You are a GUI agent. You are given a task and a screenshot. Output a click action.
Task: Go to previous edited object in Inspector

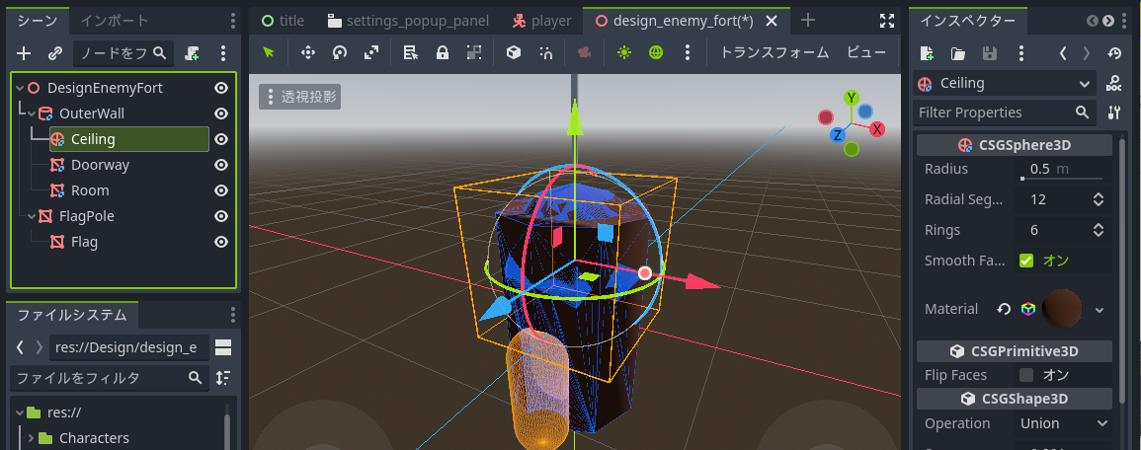coord(1063,53)
